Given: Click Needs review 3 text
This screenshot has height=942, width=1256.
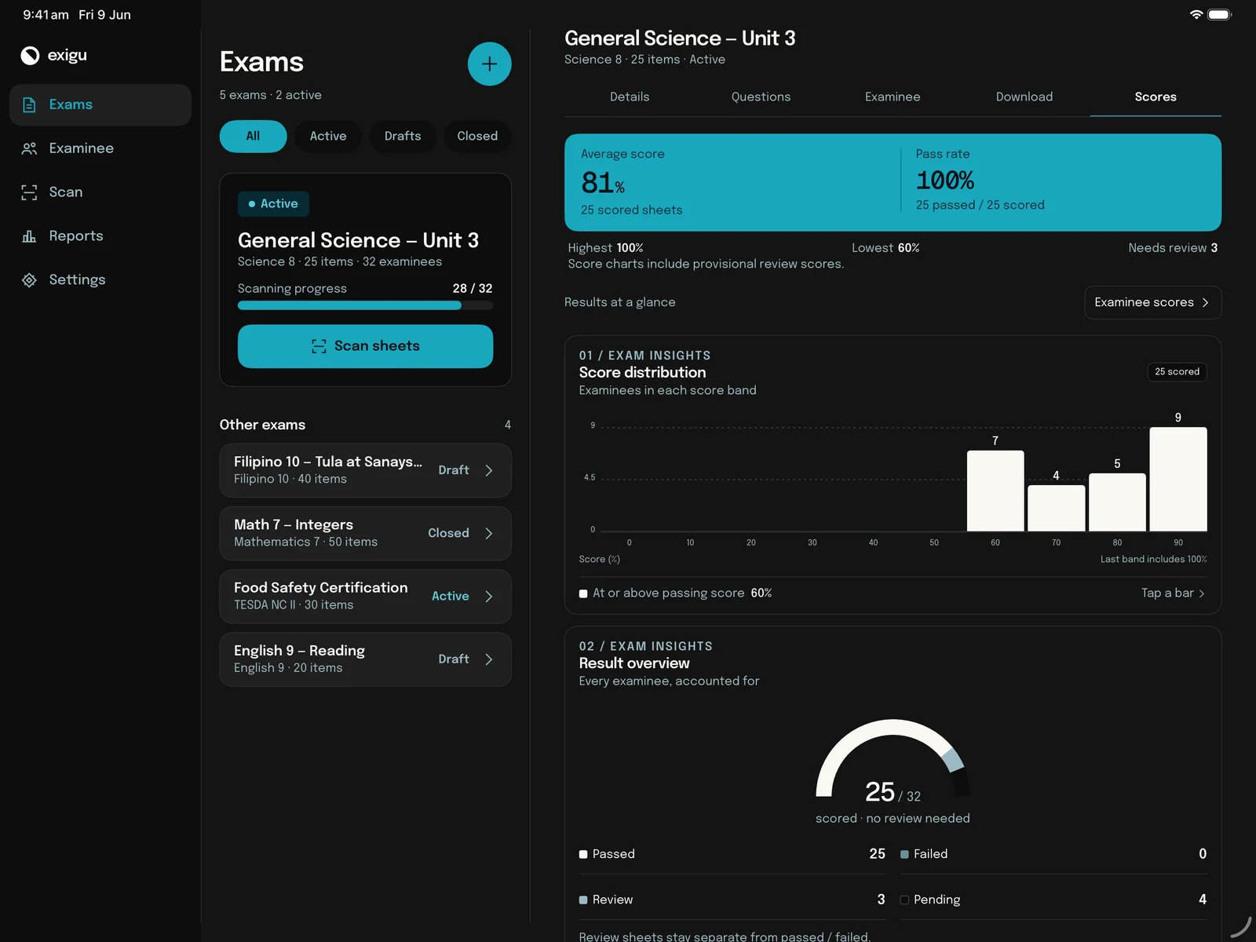Looking at the screenshot, I should pos(1173,248).
